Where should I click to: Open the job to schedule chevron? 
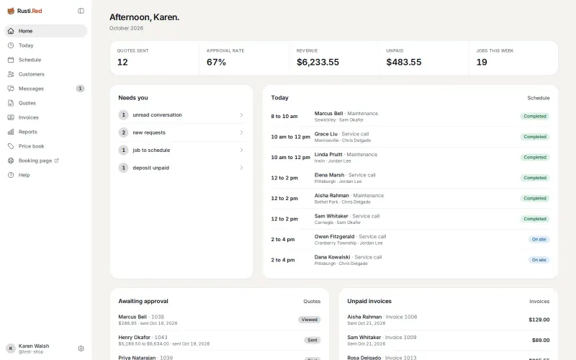(241, 150)
